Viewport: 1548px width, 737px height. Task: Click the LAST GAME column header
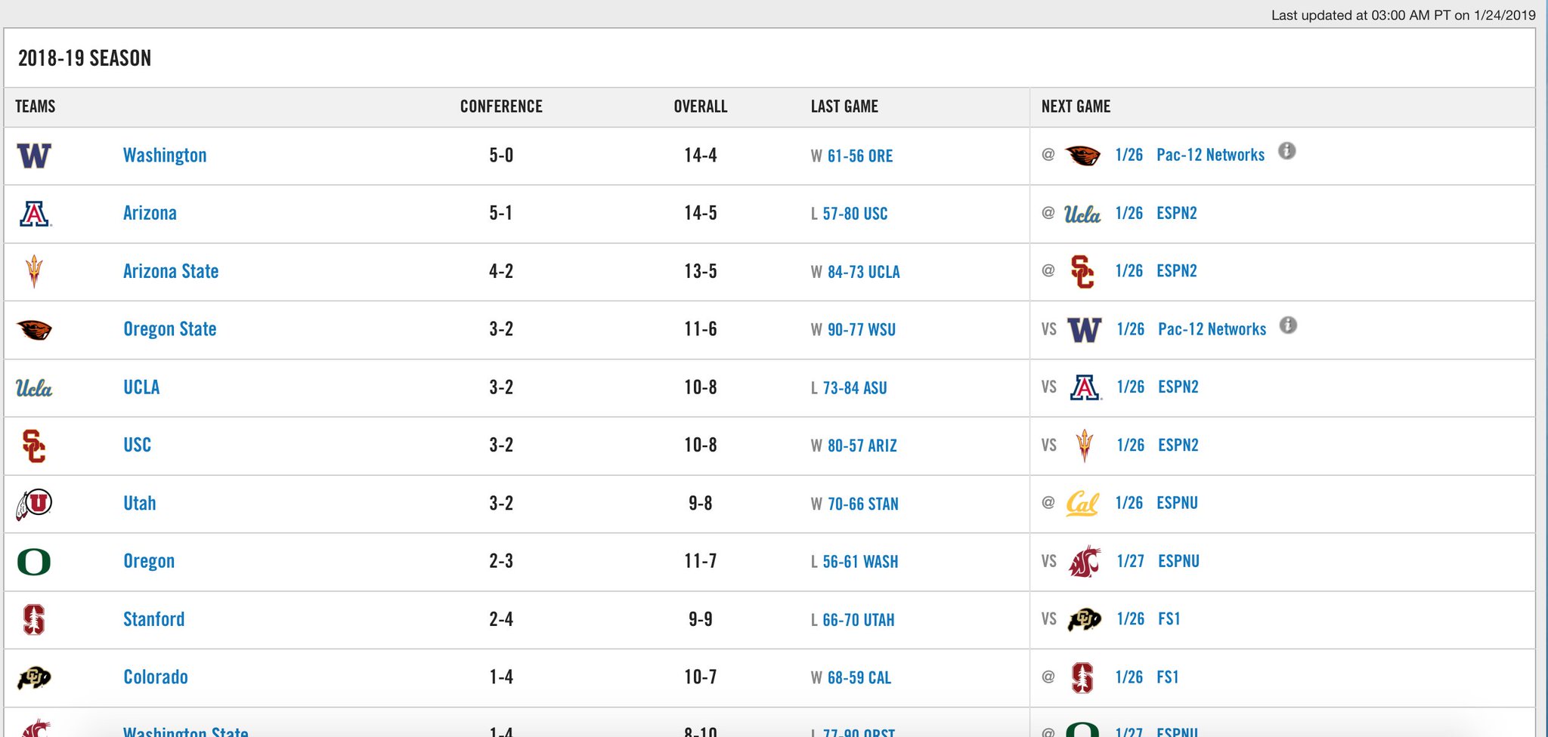844,106
